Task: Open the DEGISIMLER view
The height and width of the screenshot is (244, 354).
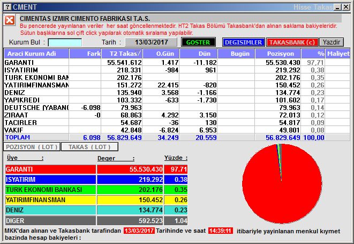Action: 243,42
